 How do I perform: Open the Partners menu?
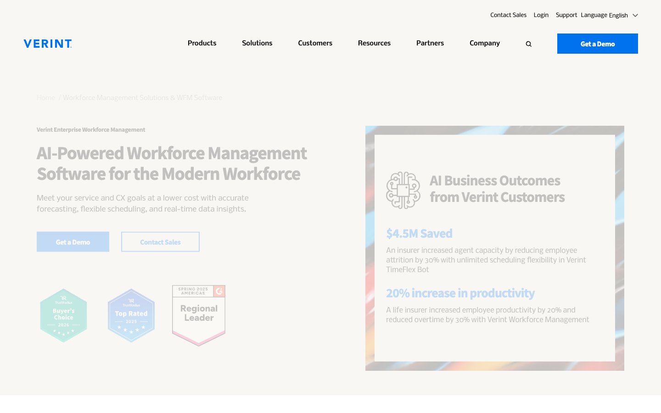click(x=430, y=43)
